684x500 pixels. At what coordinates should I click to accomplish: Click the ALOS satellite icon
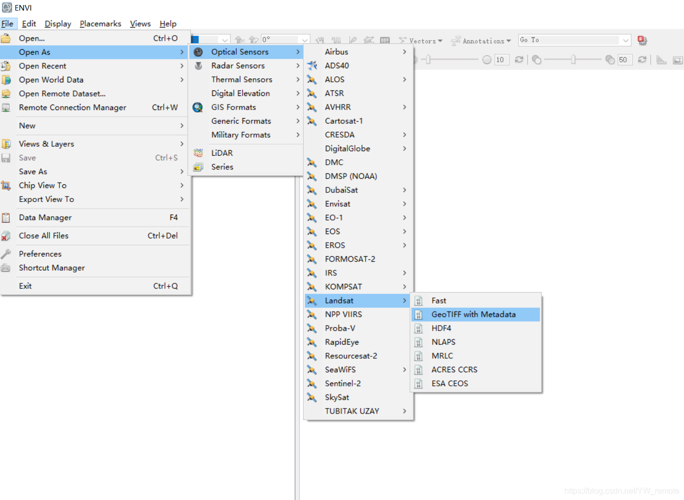[x=312, y=79]
